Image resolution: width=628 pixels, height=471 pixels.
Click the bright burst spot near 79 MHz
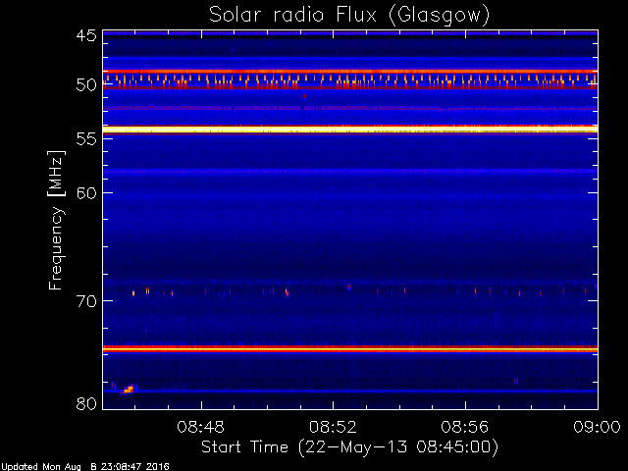tap(129, 390)
